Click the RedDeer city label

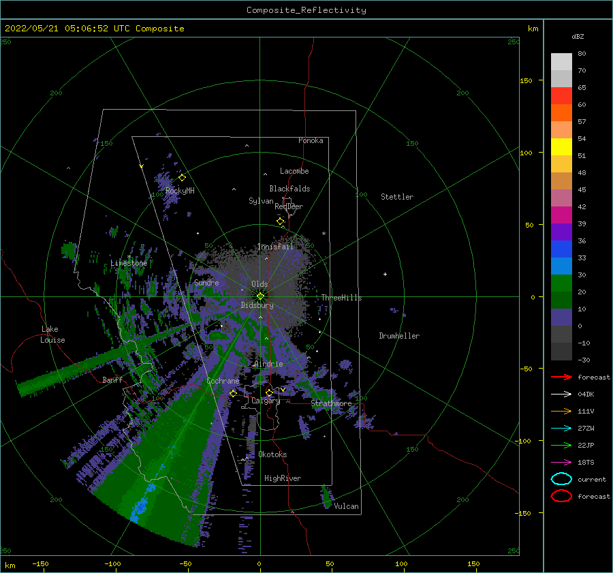click(289, 206)
